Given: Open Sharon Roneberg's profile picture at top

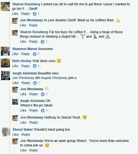Looking at the screenshot, I should pos(5,6).
